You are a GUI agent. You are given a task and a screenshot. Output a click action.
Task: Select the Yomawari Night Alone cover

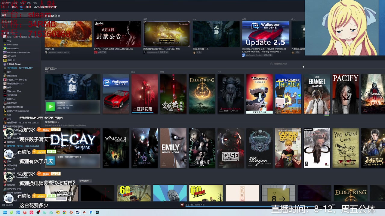point(116,148)
